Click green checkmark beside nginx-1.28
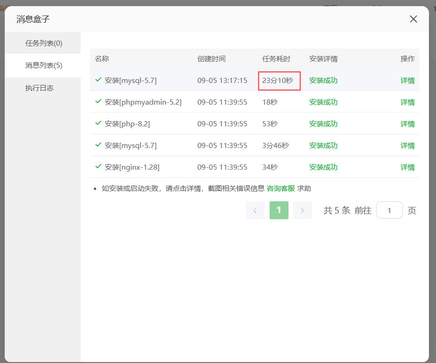Screen dimensions: 436x363 click(98, 166)
